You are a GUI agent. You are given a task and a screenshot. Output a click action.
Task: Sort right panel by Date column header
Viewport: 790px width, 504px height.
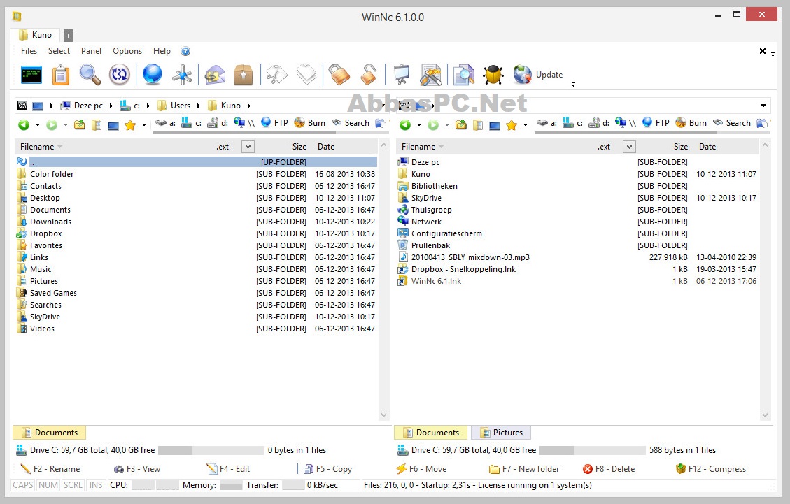[x=707, y=147]
